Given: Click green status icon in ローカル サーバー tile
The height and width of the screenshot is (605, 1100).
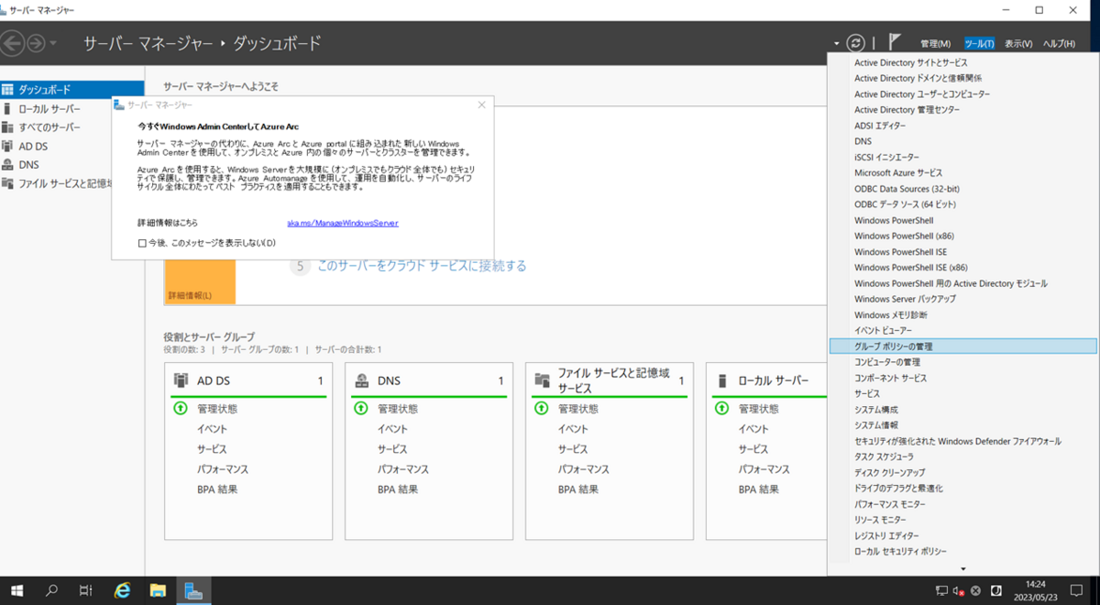Looking at the screenshot, I should pos(722,409).
